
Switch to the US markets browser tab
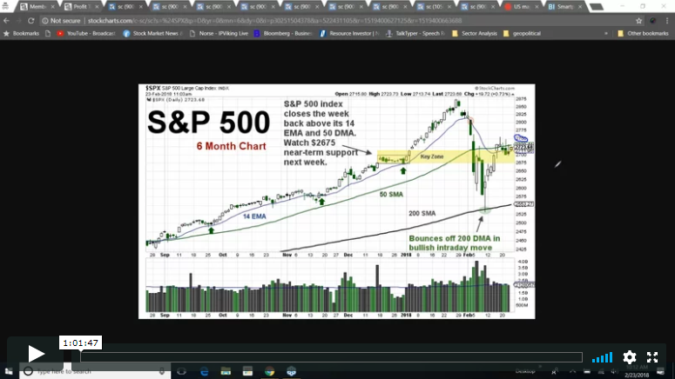521,6
